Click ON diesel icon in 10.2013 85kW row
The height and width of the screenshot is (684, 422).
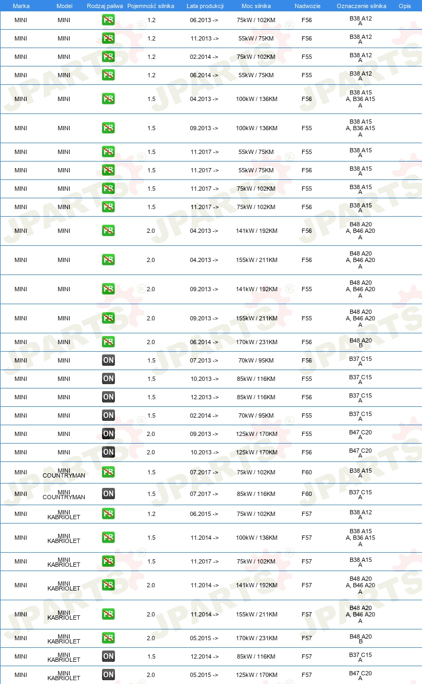click(108, 379)
